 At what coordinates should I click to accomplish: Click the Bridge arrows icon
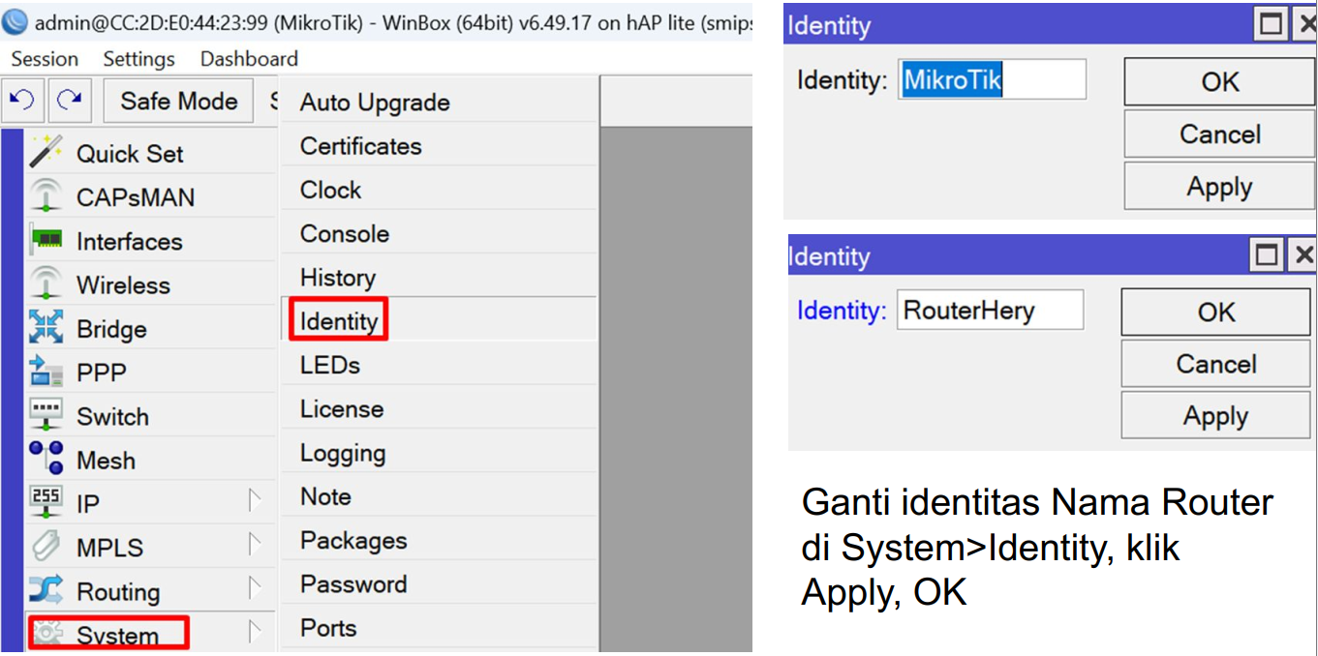46,327
